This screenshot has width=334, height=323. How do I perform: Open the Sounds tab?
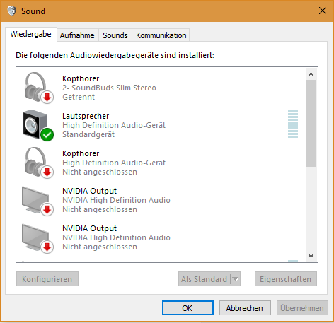tap(115, 35)
